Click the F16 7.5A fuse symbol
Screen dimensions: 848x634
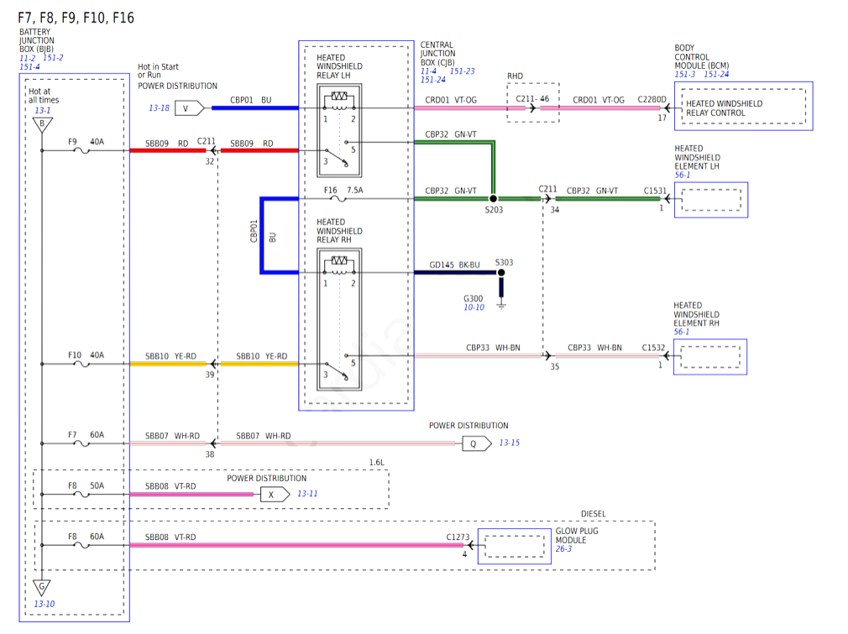click(x=338, y=199)
